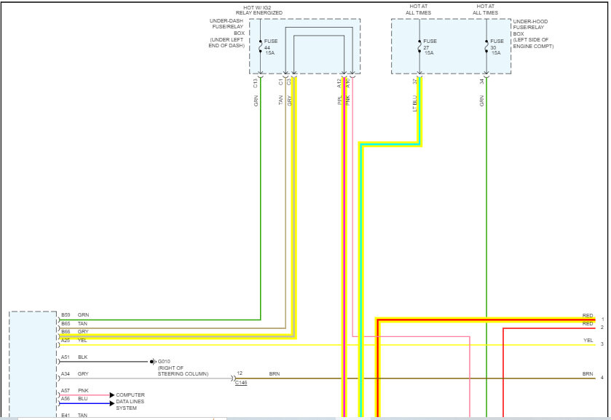
Task: Click the '(RIGHT OF STEERING COLUMN)' note
Action: [x=183, y=371]
